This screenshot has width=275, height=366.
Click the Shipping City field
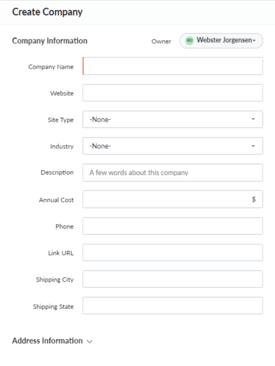tap(172, 279)
